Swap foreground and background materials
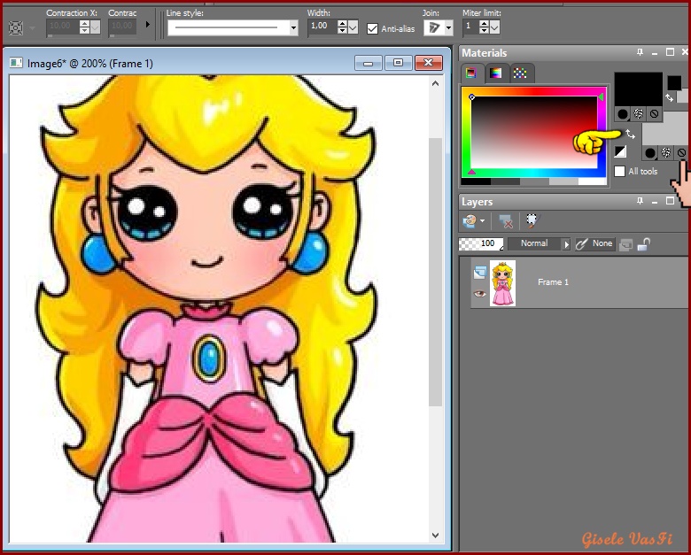 click(630, 135)
